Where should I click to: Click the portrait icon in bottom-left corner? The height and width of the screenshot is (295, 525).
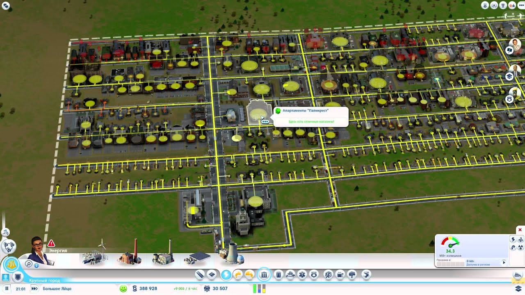coord(6,277)
